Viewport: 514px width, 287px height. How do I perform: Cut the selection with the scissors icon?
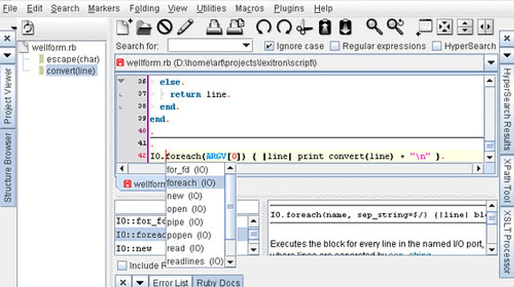[x=304, y=27]
